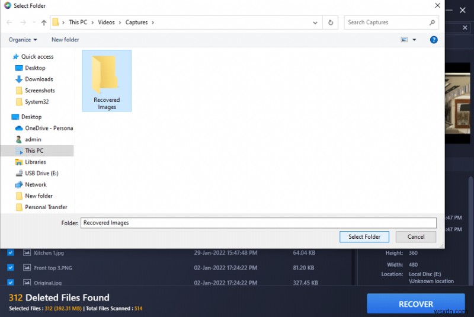
Task: Select This PC in the sidebar
Action: [37, 151]
